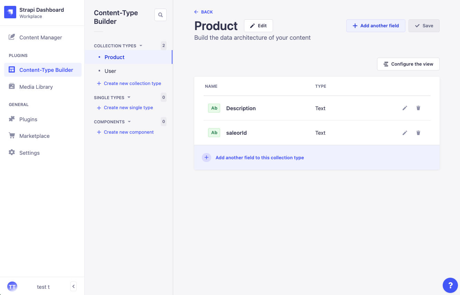Click the Add another field button

pos(376,26)
